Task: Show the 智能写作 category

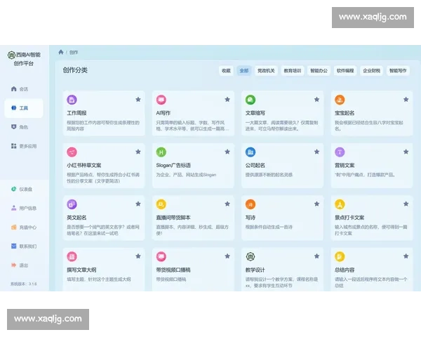Action: 398,71
